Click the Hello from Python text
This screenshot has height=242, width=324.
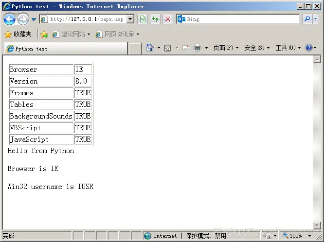coord(41,151)
